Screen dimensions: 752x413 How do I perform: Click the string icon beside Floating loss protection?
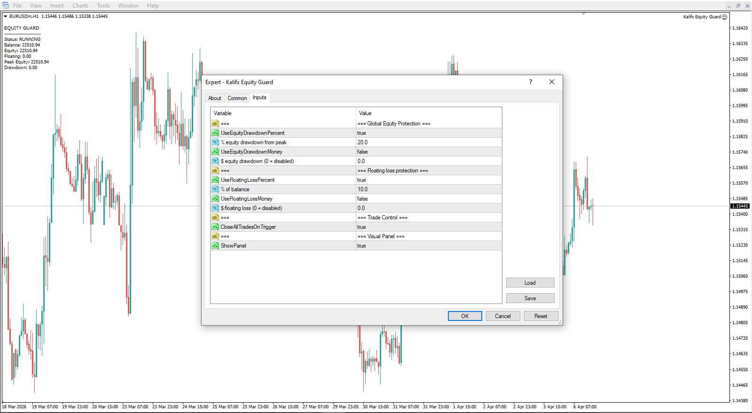[x=215, y=171]
